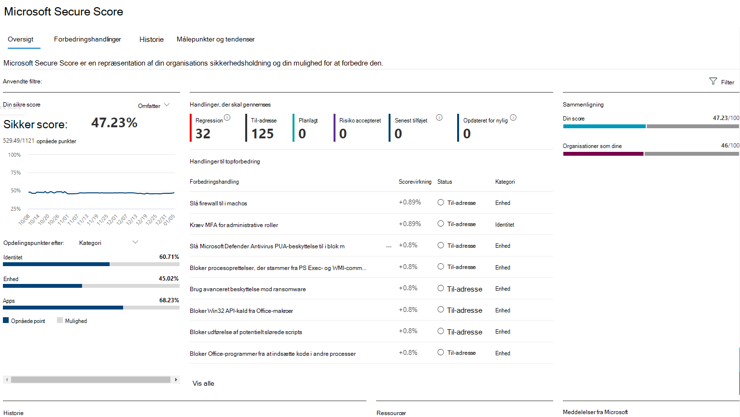Click the 46/100 organisations score value

[x=730, y=146]
